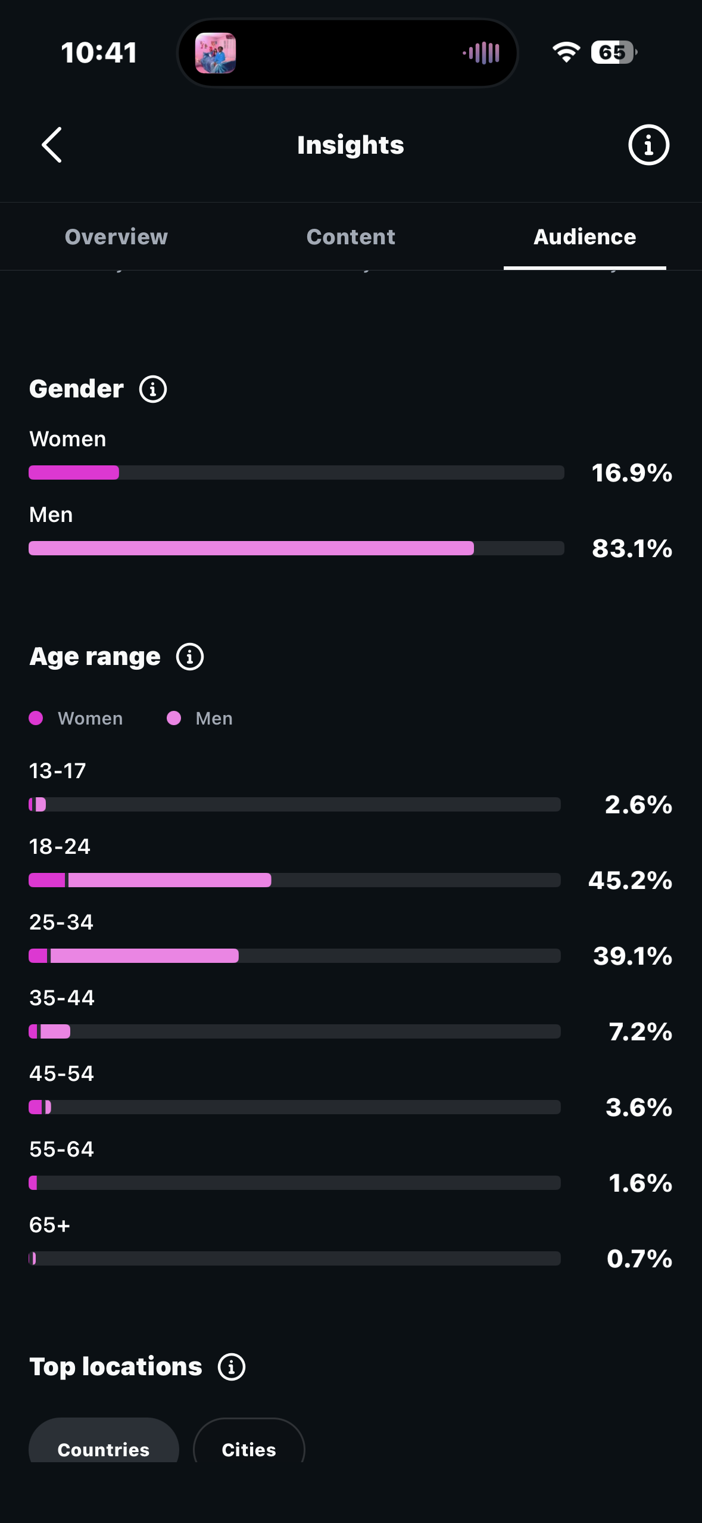Screen dimensions: 702x1523
Task: Tap the Wi-Fi status icon
Action: pyautogui.click(x=566, y=52)
